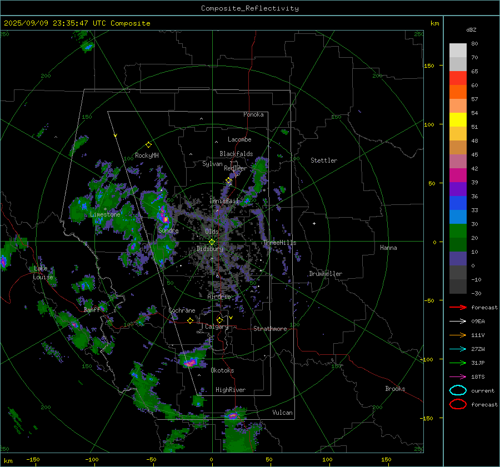Click the 'current' legend label
This screenshot has height=467, width=500.
point(483,390)
